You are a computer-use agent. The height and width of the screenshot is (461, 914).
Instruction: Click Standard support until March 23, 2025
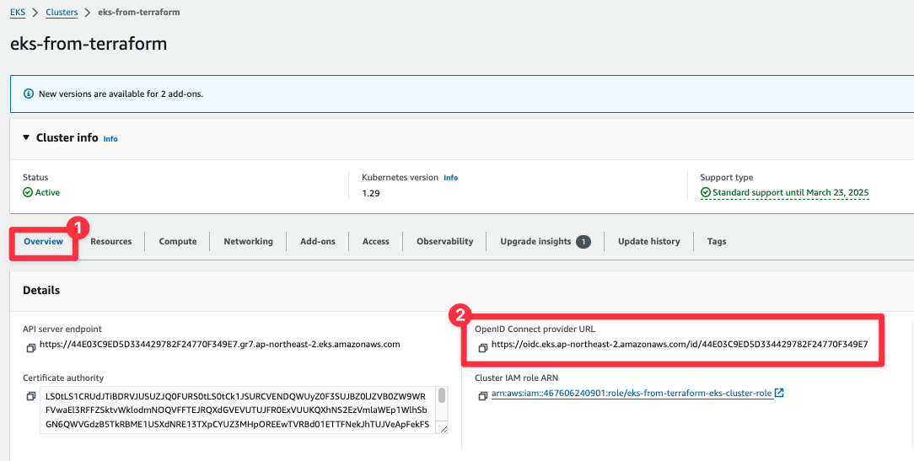pos(791,192)
